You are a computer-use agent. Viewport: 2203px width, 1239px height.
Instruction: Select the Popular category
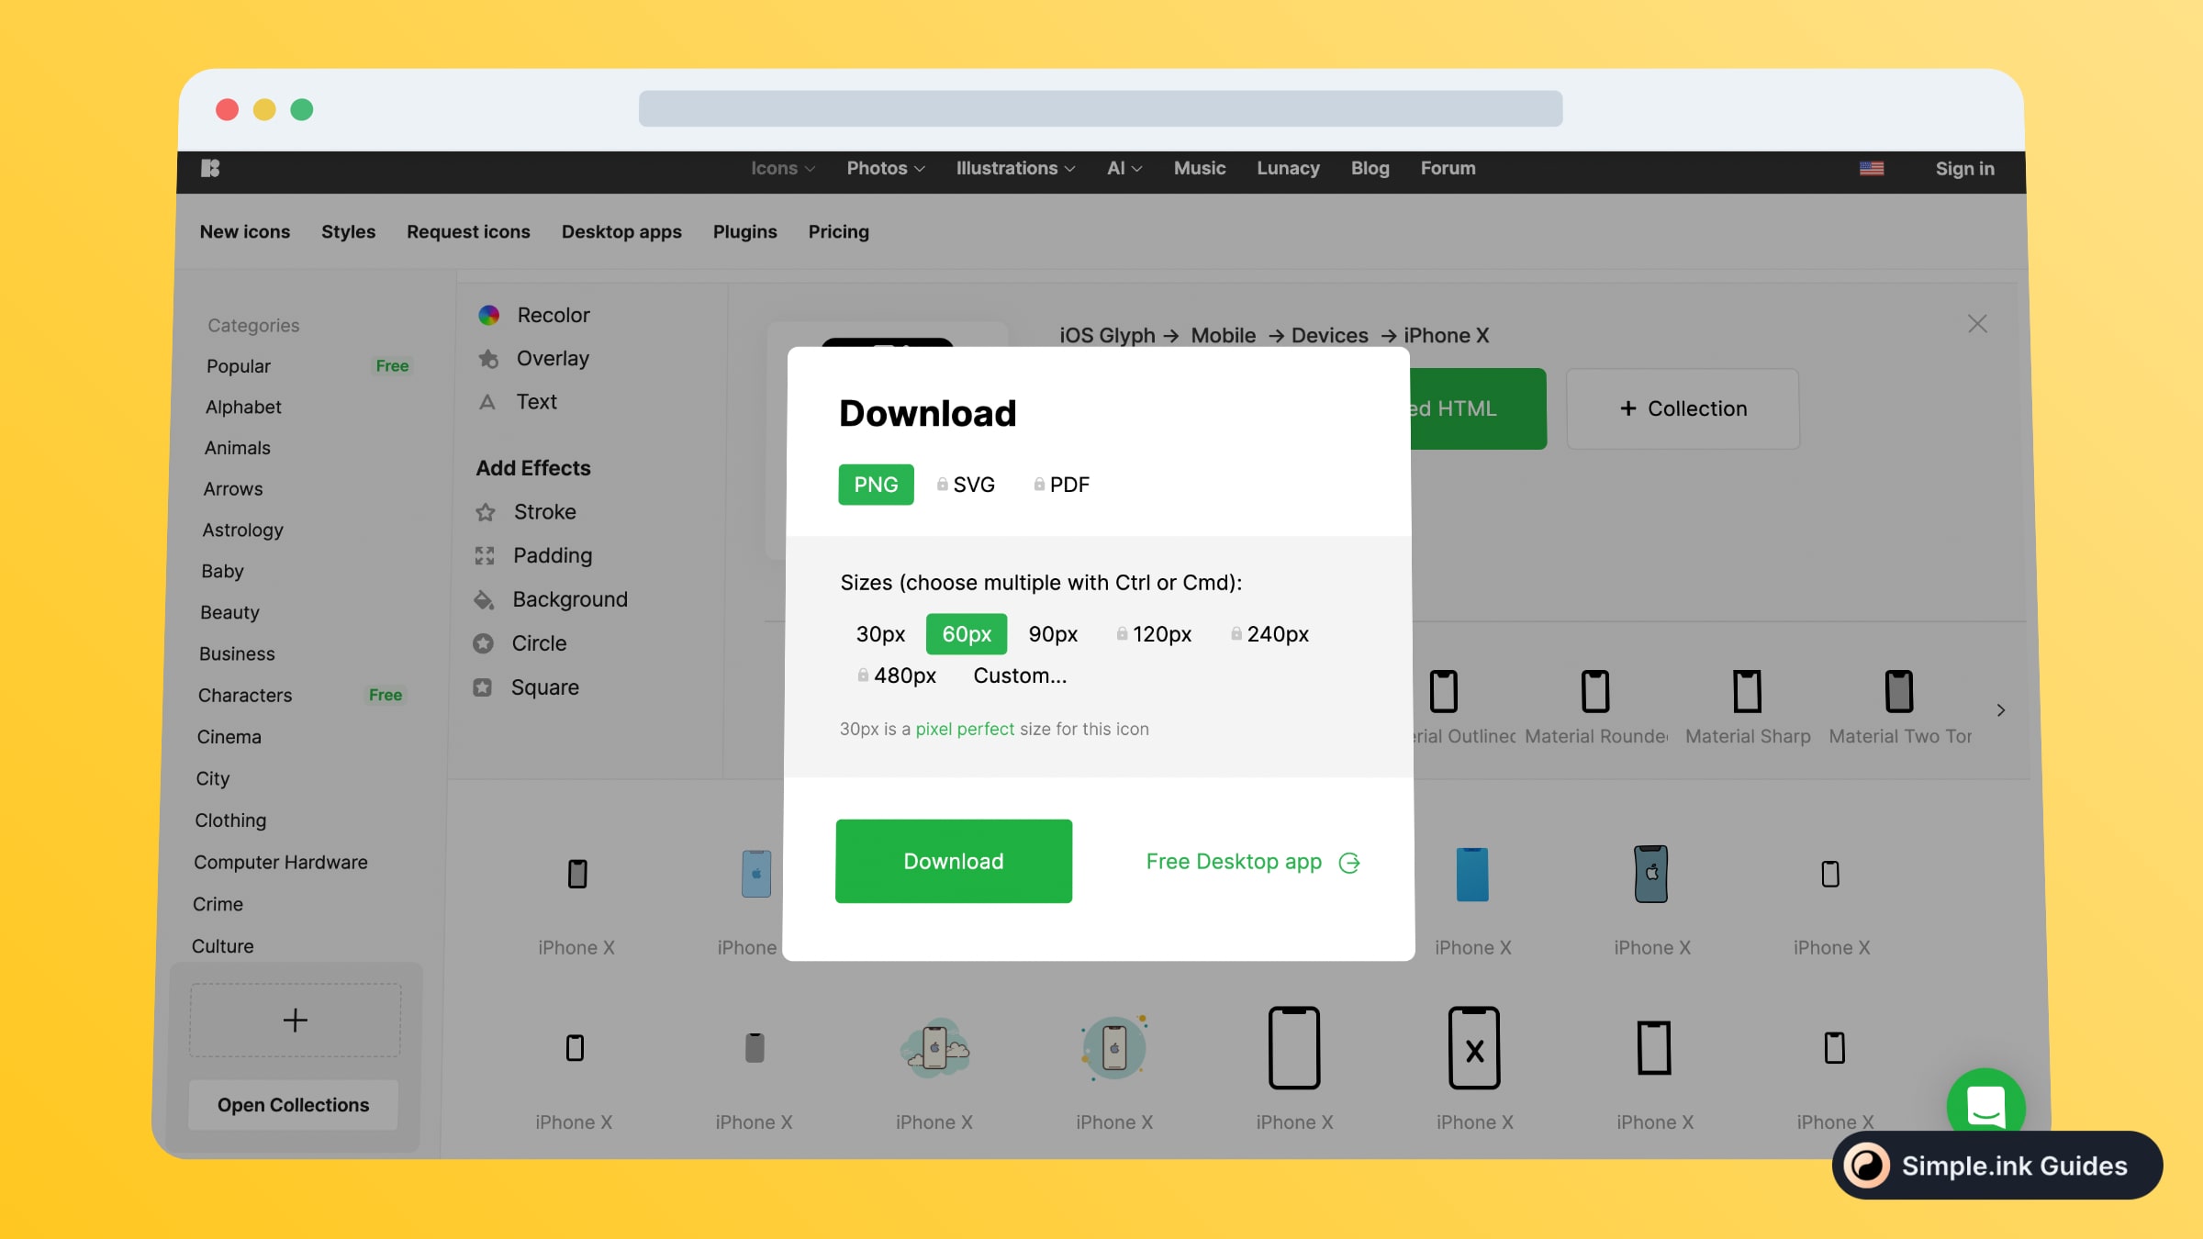[x=239, y=366]
